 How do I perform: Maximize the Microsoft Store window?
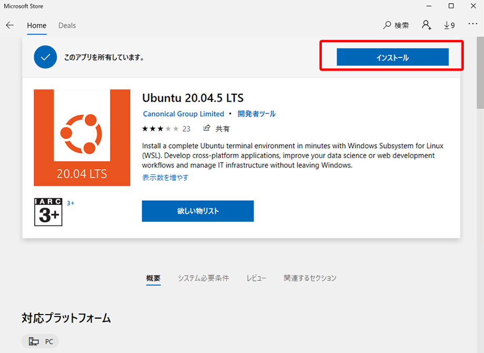pyautogui.click(x=451, y=6)
